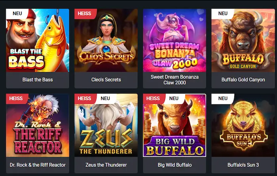
Task: Open Buffalo Gold Canyon game image
Action: click(x=243, y=40)
